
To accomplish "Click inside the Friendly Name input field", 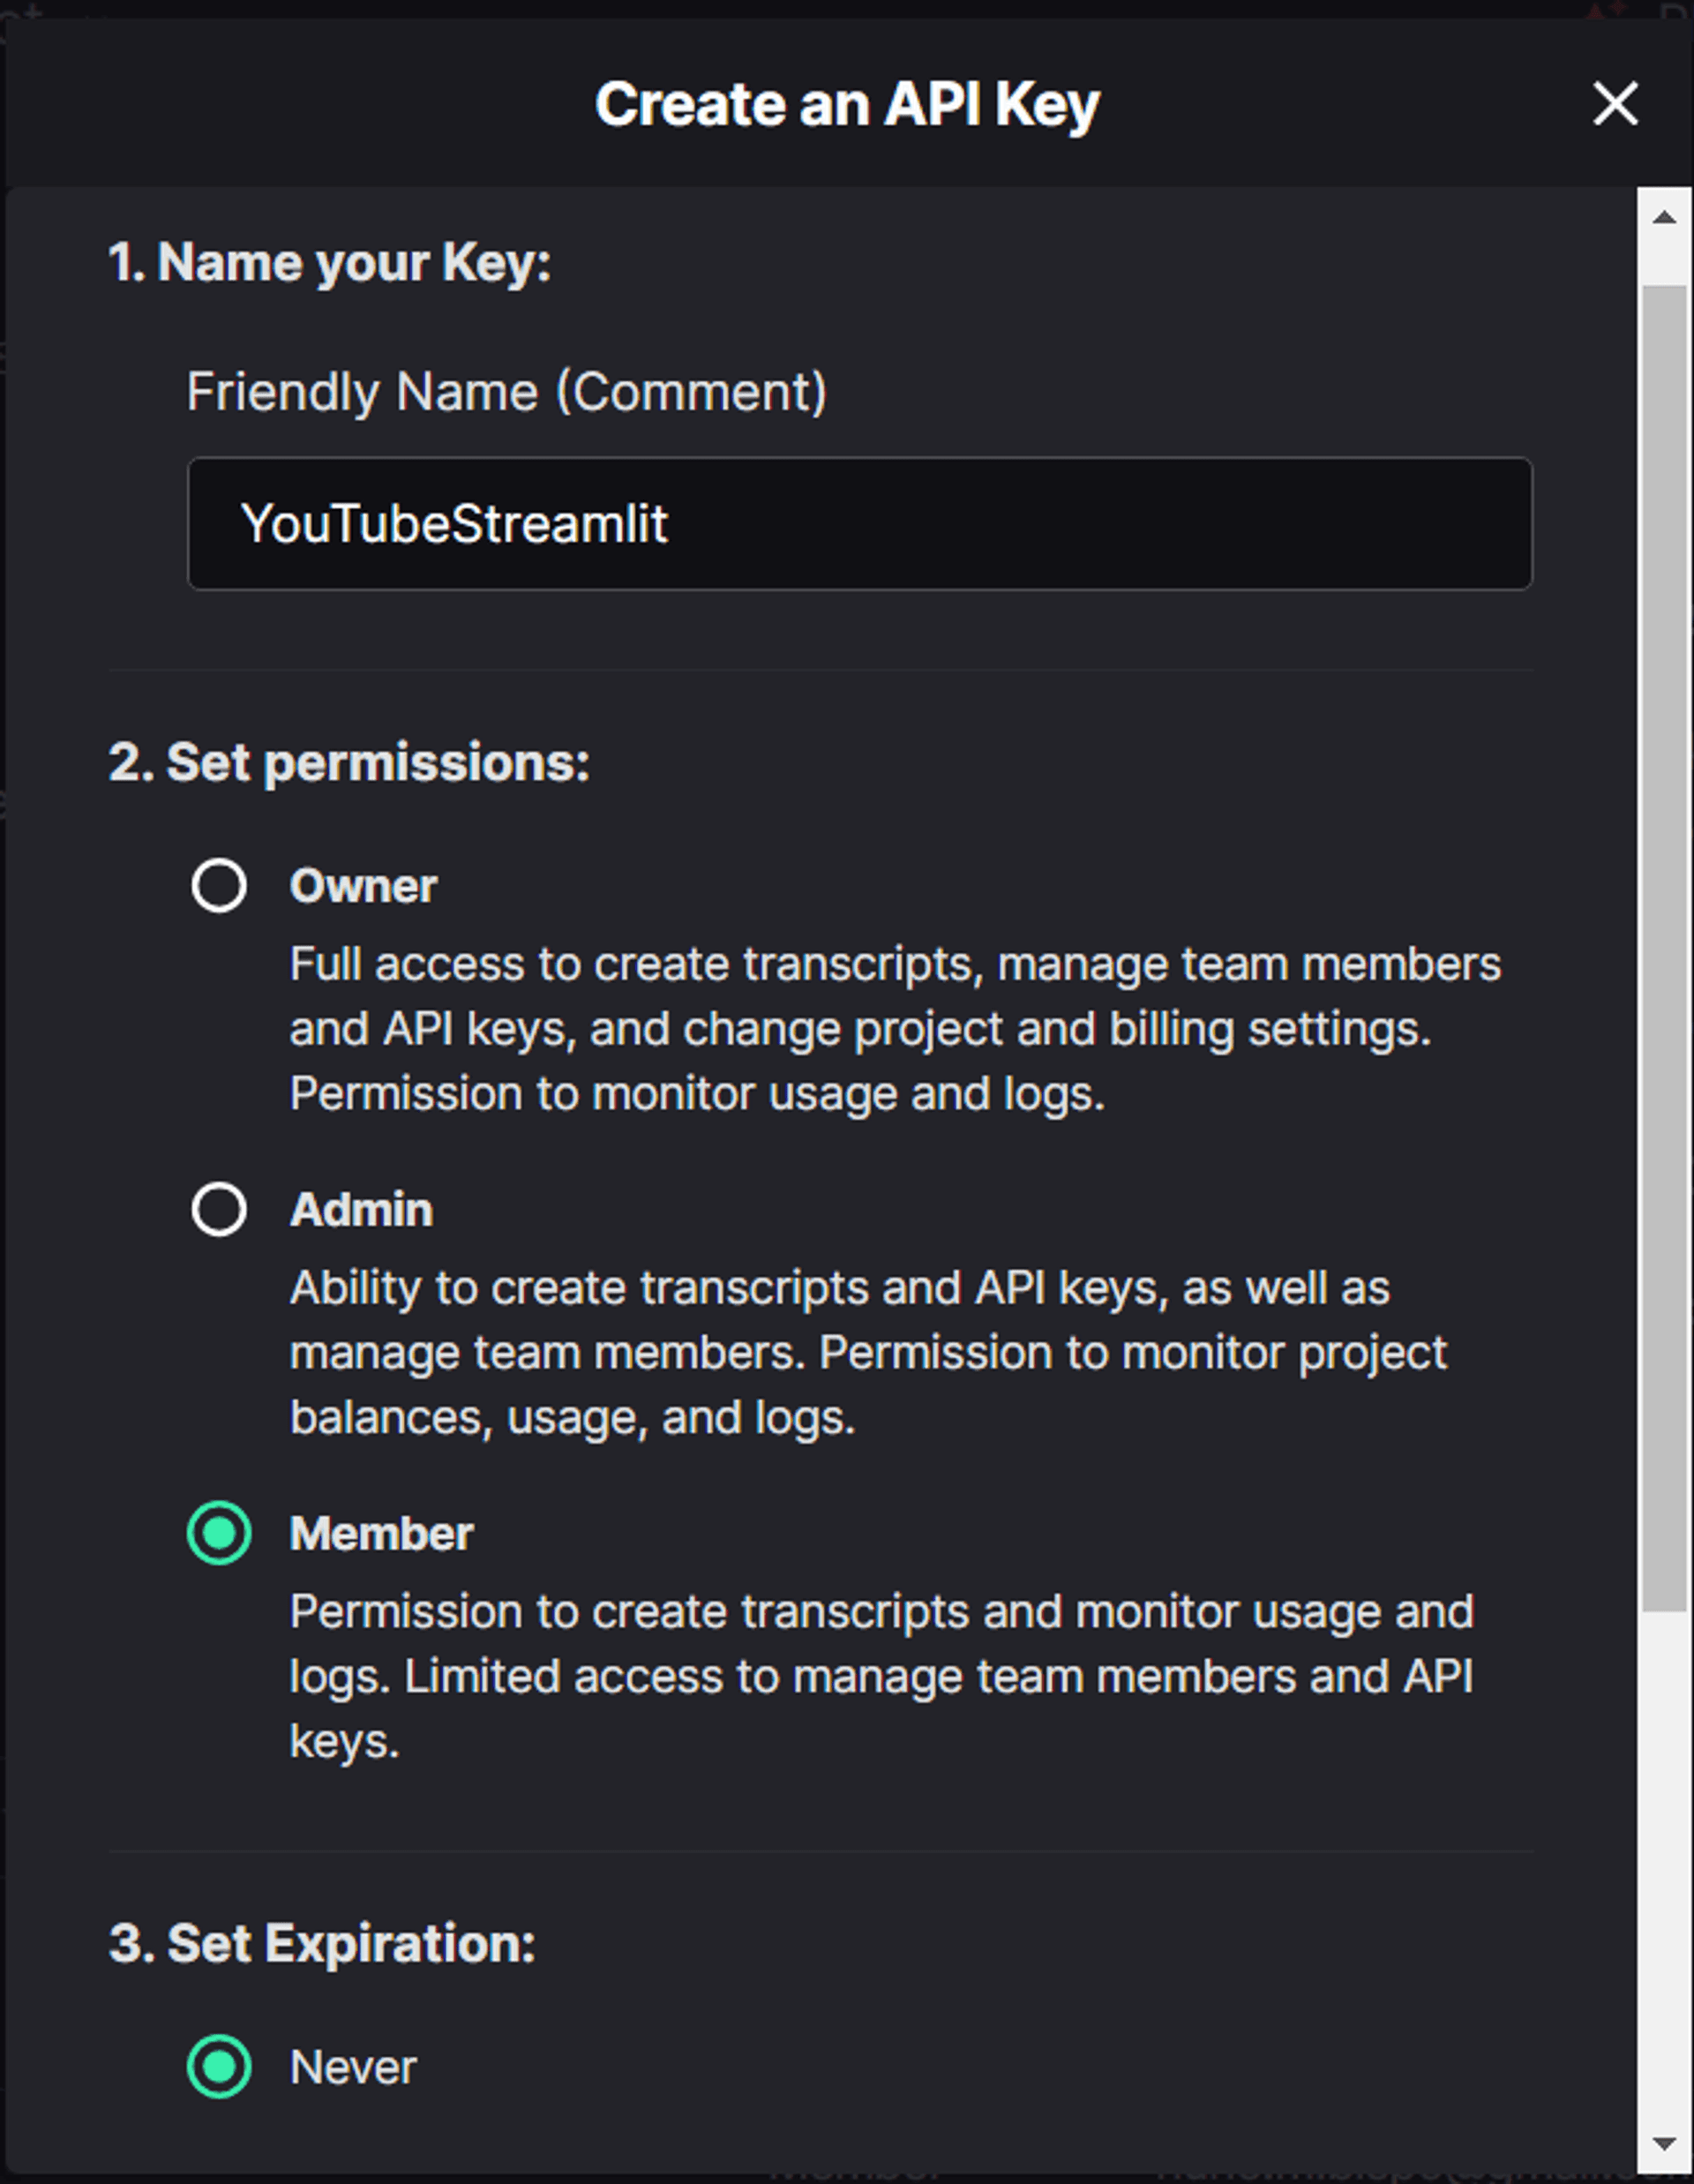I will click(860, 524).
